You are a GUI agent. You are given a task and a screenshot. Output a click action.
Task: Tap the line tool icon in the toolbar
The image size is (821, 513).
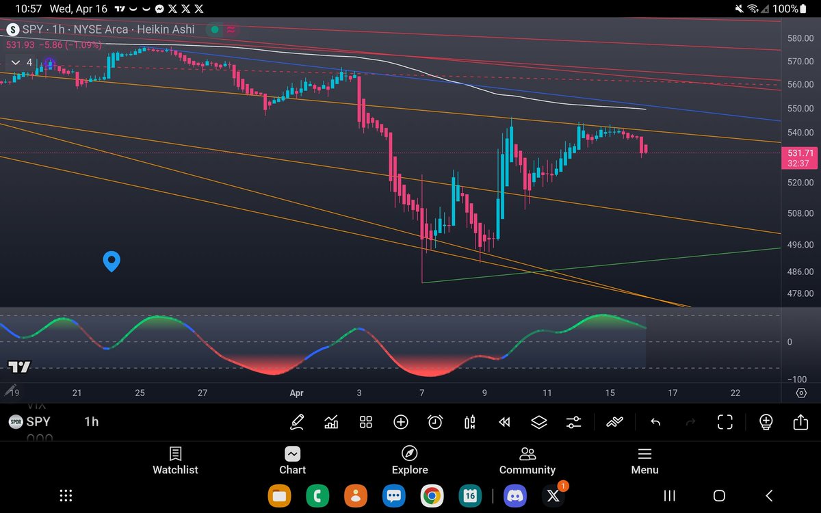614,422
